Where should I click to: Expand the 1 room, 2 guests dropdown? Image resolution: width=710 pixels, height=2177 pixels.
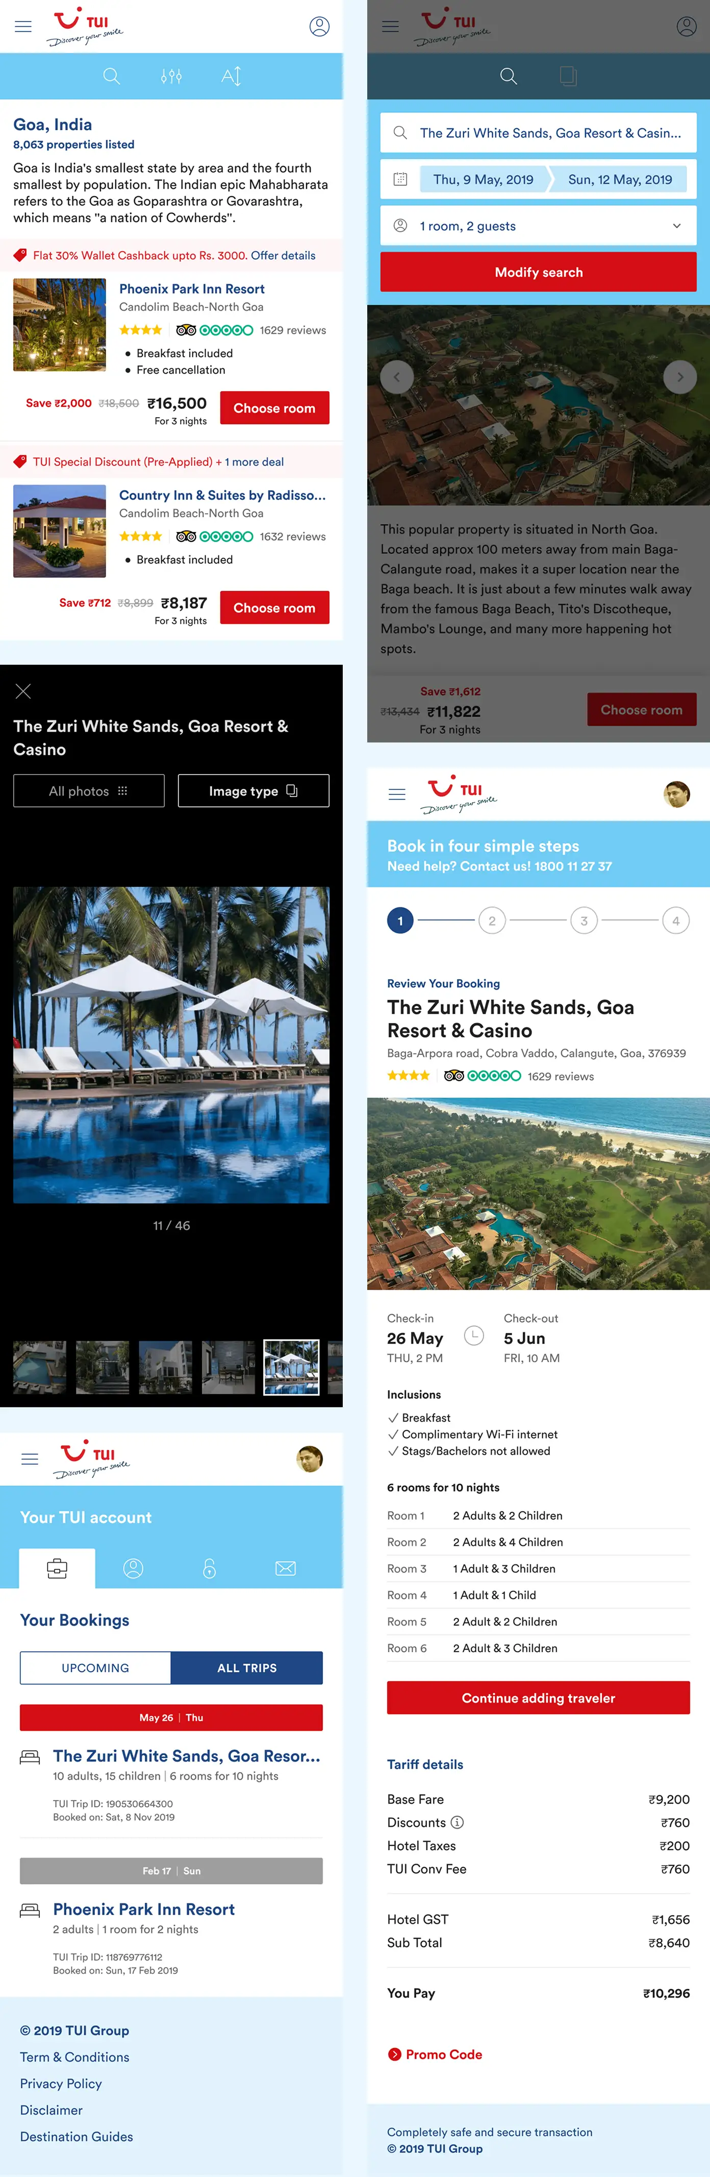tap(539, 226)
